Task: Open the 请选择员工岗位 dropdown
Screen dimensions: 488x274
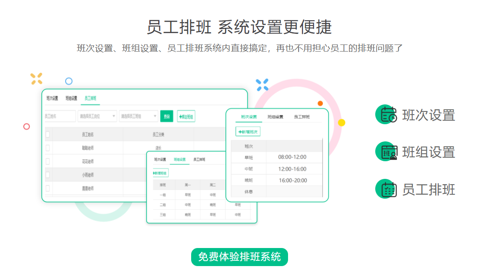Action: tap(97, 116)
